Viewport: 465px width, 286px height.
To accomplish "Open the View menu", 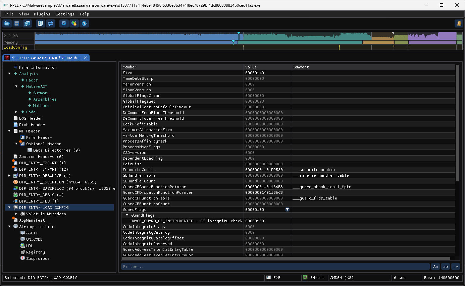I will point(24,14).
